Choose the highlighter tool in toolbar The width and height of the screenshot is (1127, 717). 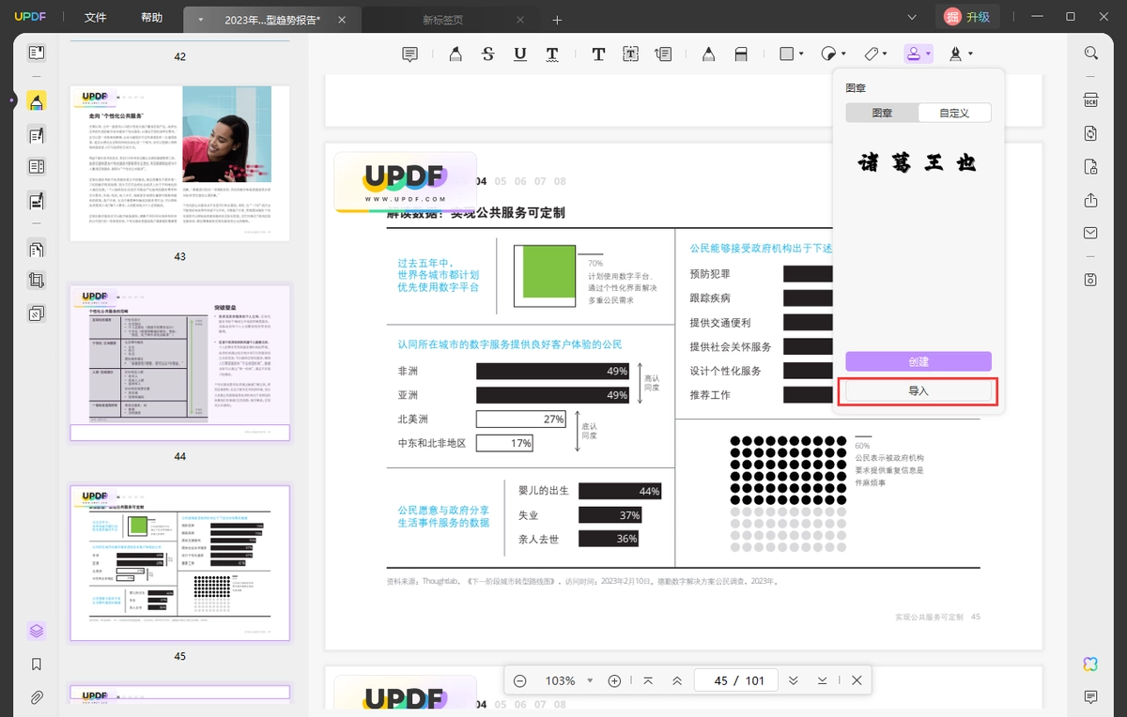coord(455,54)
